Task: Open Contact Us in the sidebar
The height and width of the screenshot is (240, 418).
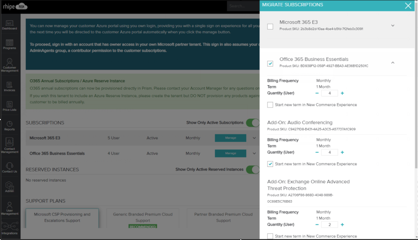Action: click(10, 168)
